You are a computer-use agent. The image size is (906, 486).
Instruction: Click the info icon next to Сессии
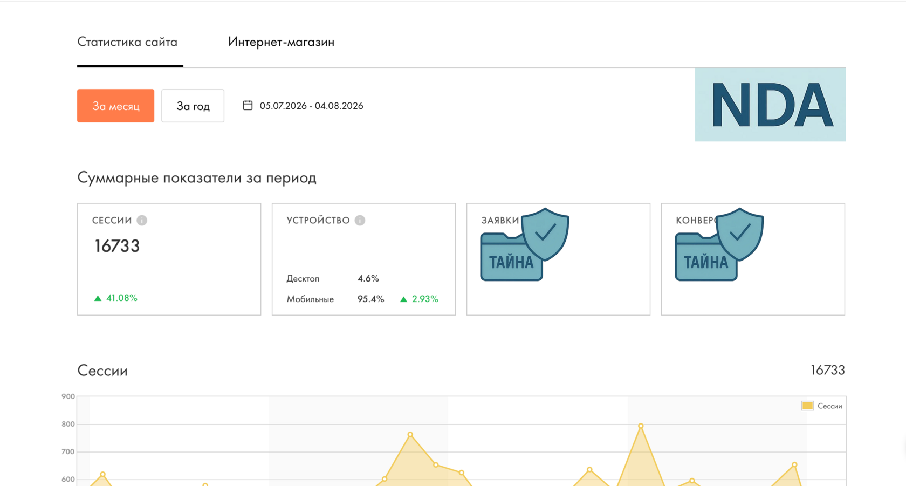coord(142,220)
